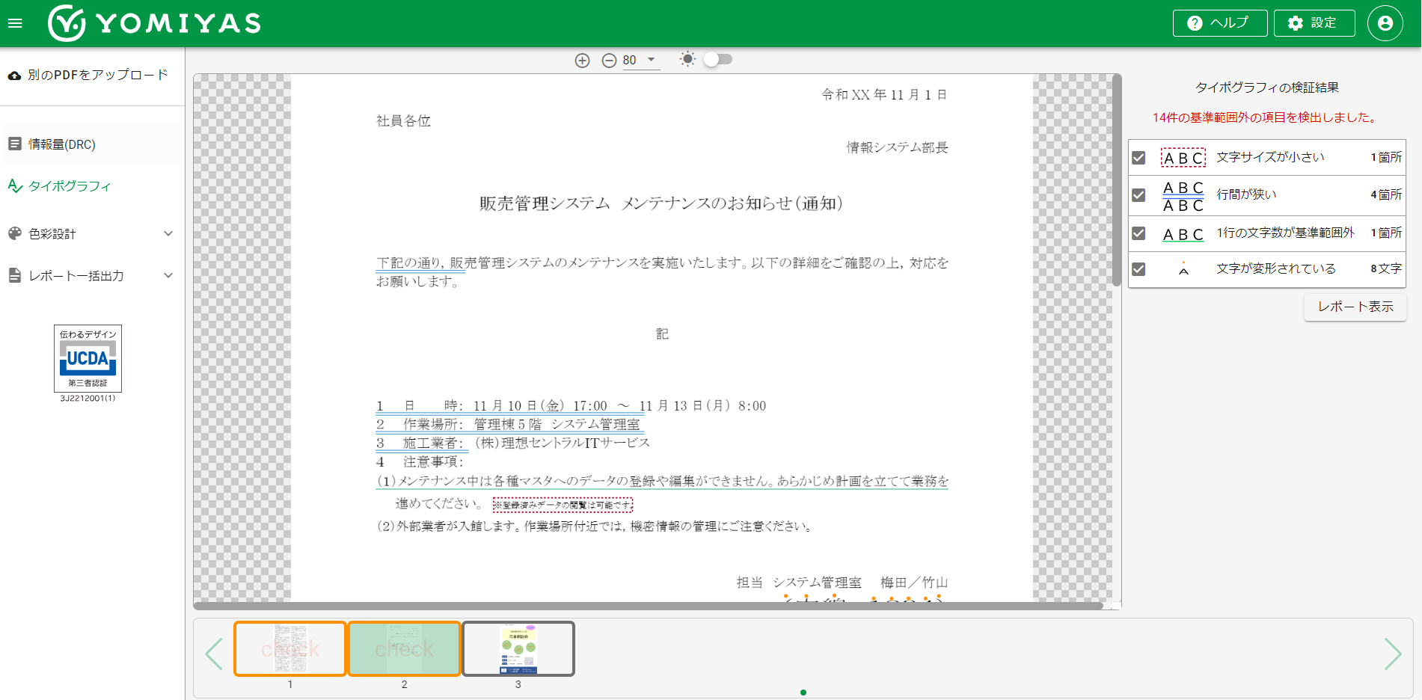This screenshot has height=700, width=1422.
Task: Select 情報量(DRC) in the sidebar
Action: tap(62, 144)
